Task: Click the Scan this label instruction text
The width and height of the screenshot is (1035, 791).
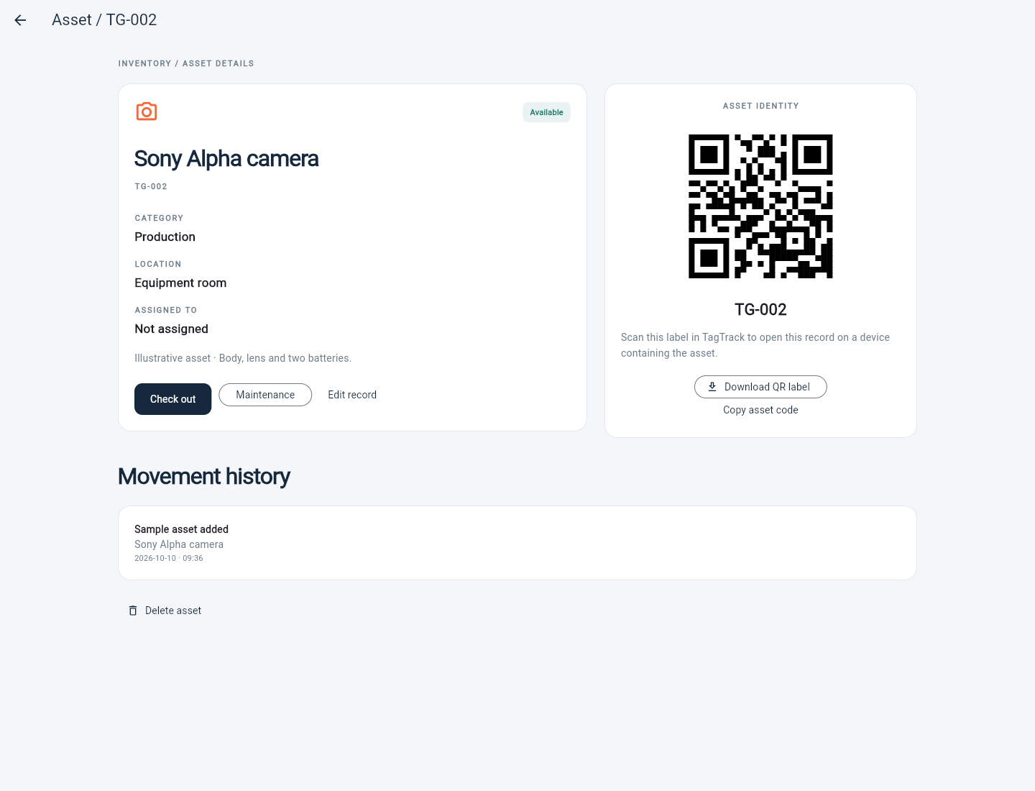Action: point(755,345)
